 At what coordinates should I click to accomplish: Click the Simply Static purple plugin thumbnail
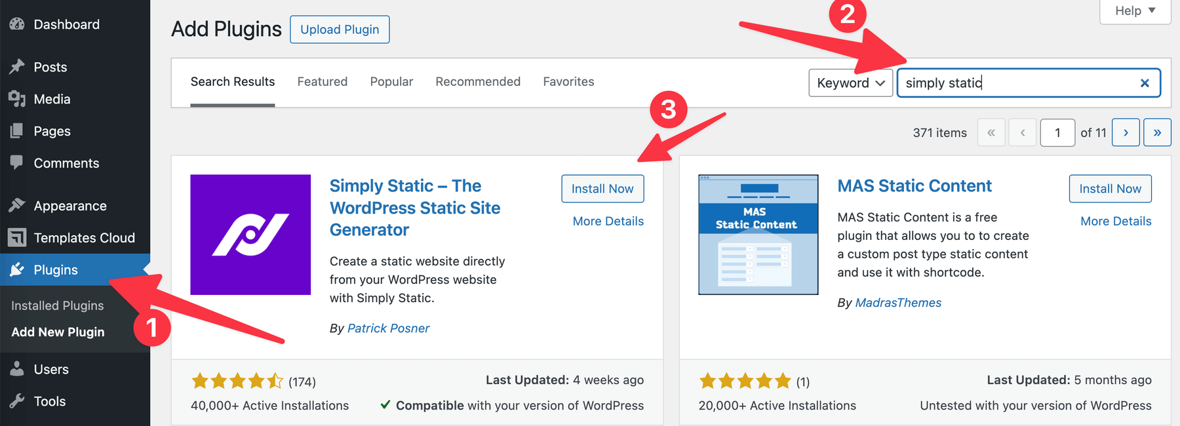[250, 235]
